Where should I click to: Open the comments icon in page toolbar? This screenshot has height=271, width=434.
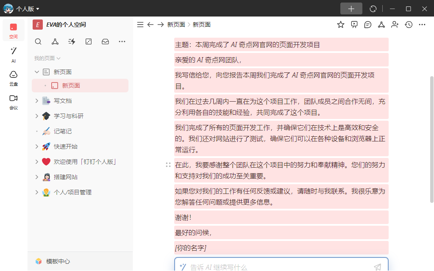pos(367,25)
